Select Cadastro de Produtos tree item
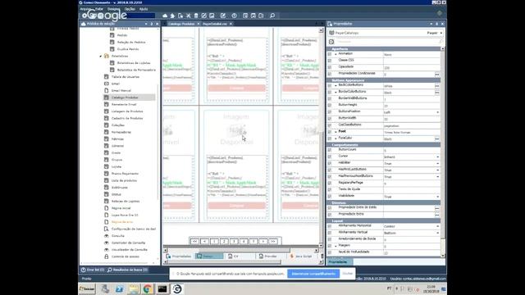The height and width of the screenshot is (295, 525). 127,118
